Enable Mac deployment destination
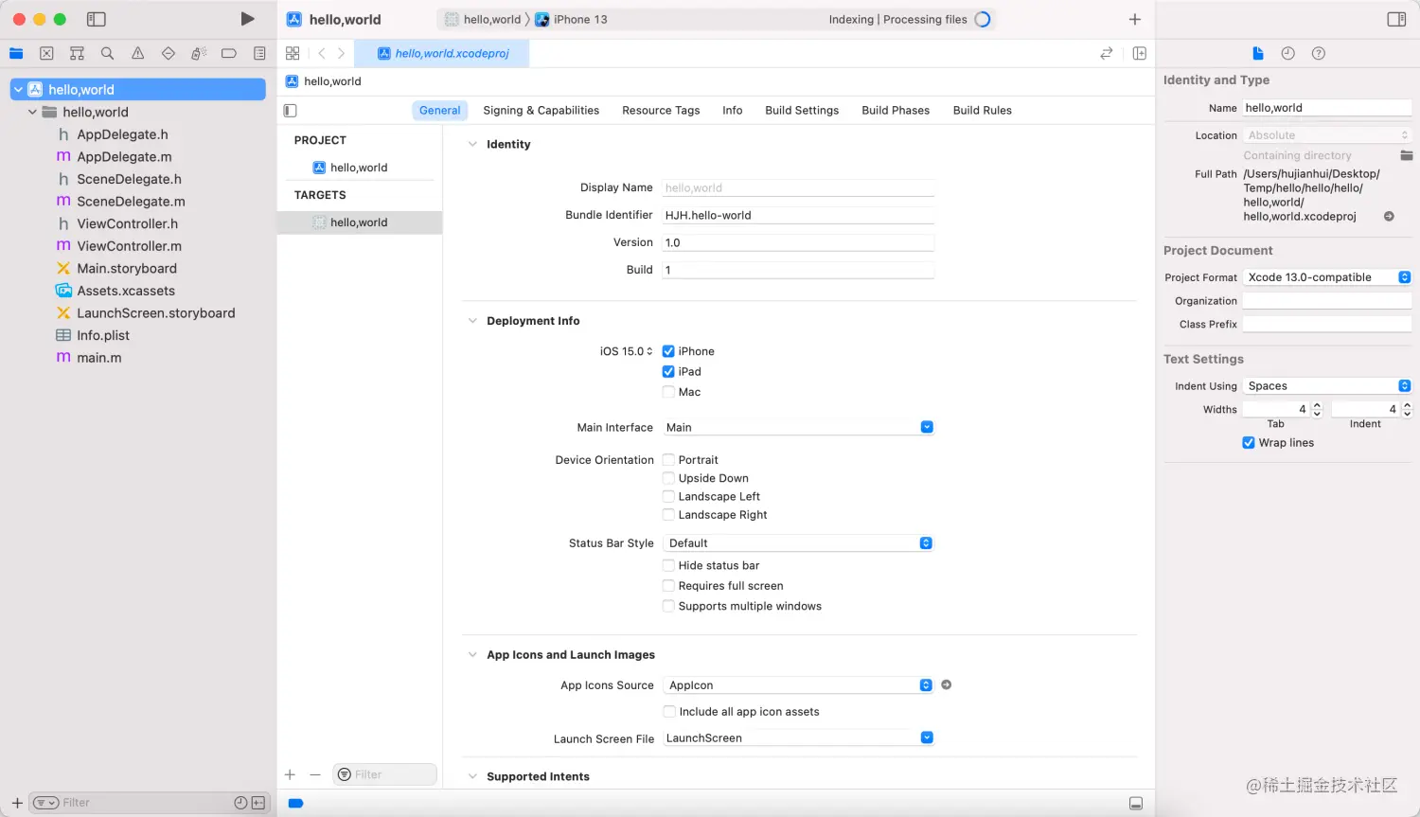 (669, 391)
